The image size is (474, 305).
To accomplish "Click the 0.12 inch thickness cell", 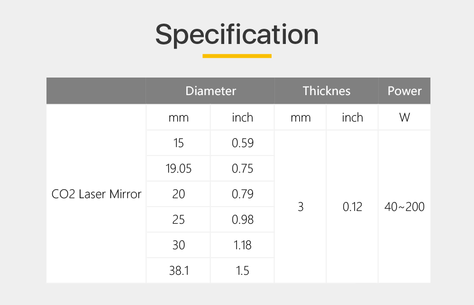I will point(353,207).
